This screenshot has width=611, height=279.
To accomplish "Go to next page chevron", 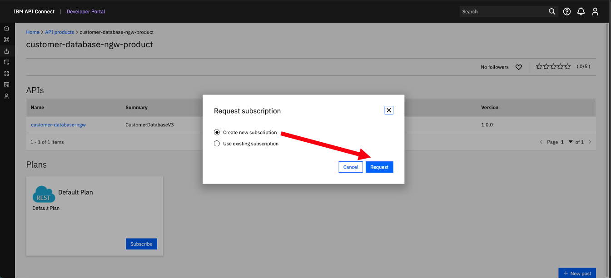I will [x=590, y=142].
